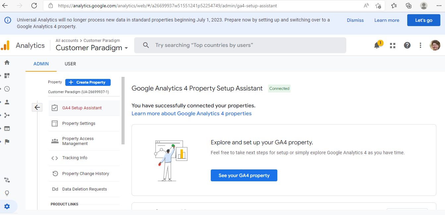
Task: Open the Customization dashboards sidebar icon
Action: pos(7,76)
